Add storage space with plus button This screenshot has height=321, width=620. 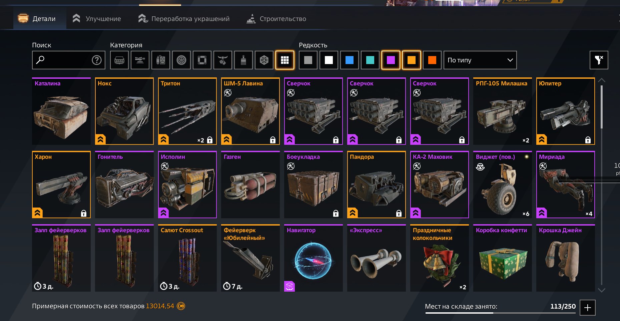[588, 308]
